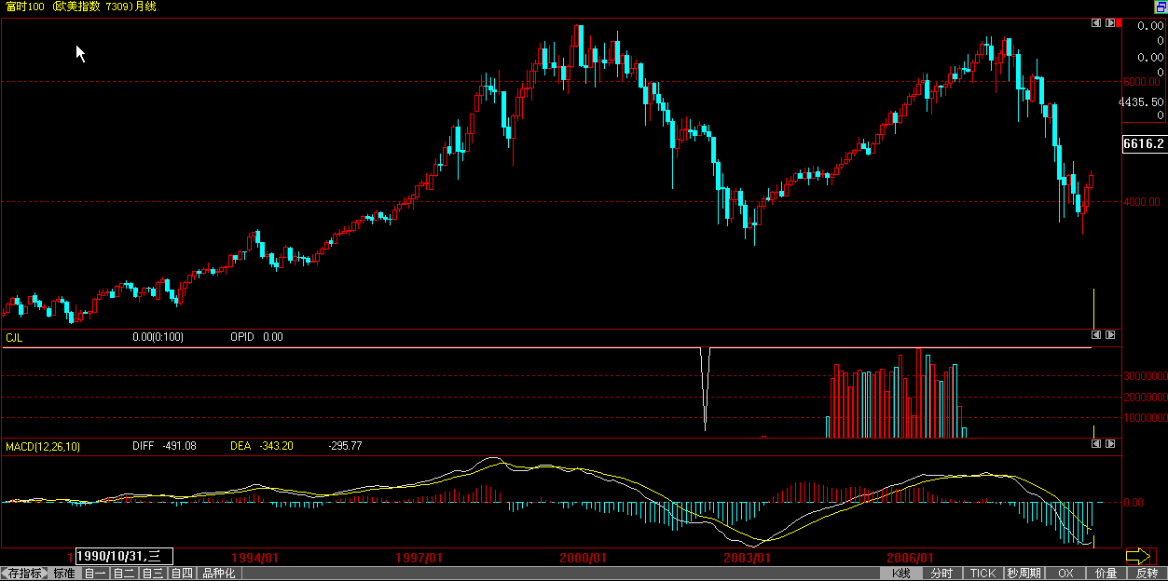Click the restore-window icon at top right

1161,6
